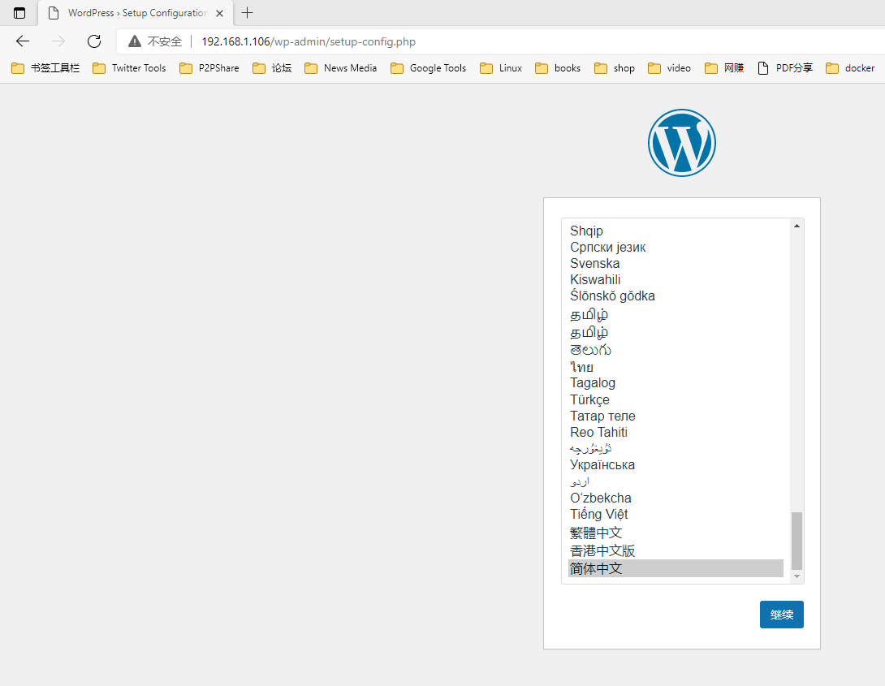Click the WordPress logo
Image resolution: width=885 pixels, height=686 pixels.
pos(682,143)
